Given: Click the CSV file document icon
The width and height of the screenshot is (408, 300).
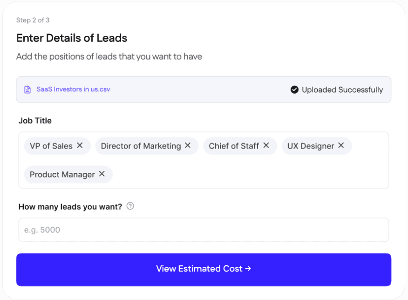Looking at the screenshot, I should tap(27, 89).
